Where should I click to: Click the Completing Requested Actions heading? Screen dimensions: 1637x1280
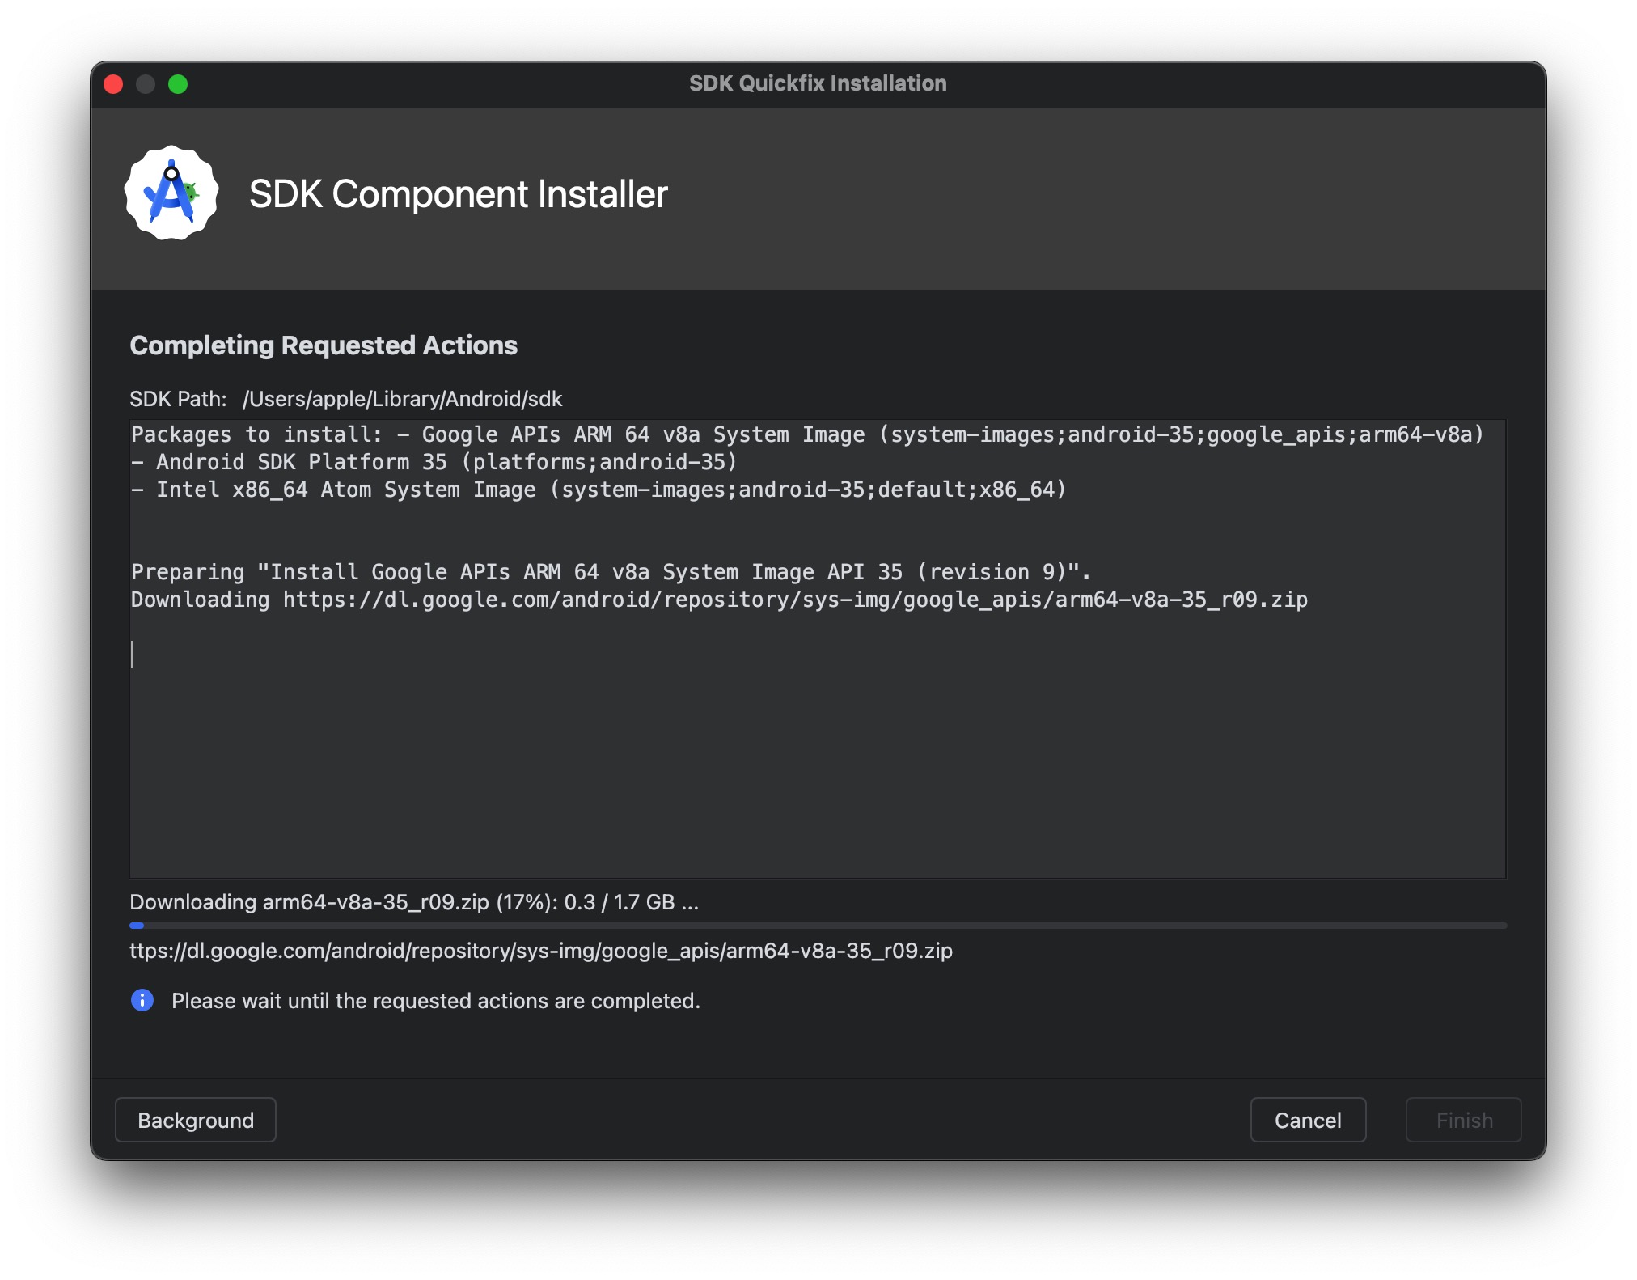coord(324,345)
